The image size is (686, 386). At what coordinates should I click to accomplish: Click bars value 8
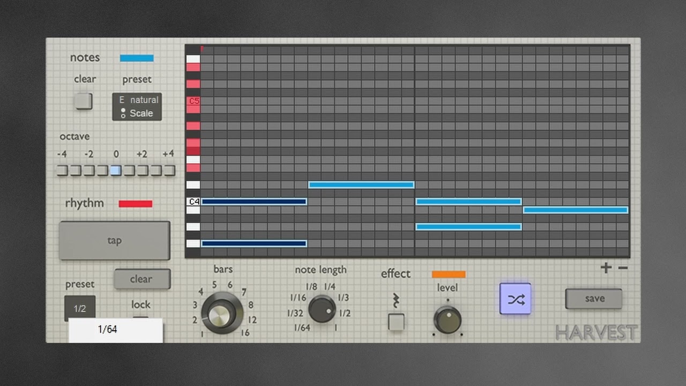(251, 305)
